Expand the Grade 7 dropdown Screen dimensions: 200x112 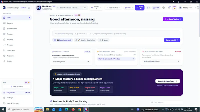(x=96, y=8)
